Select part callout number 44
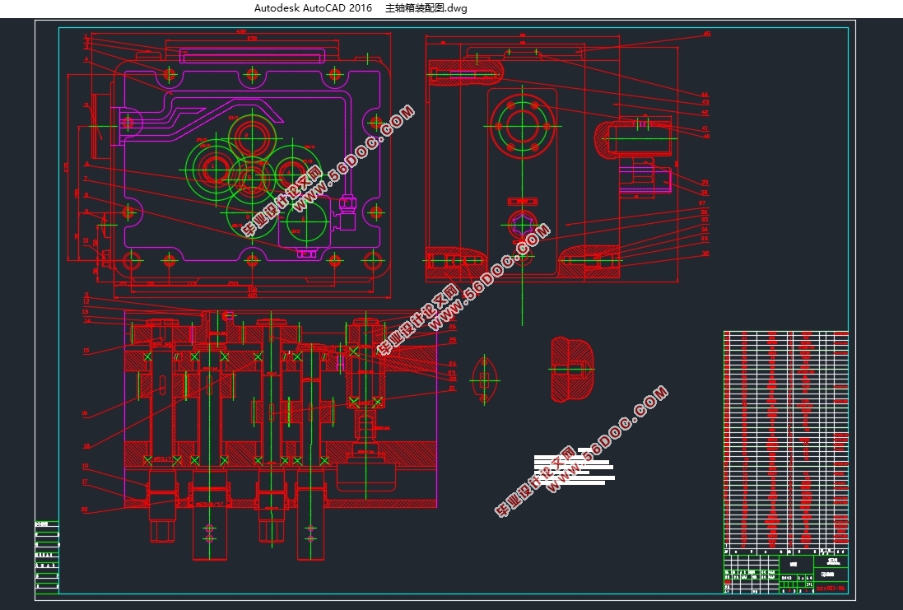Viewport: 903px width, 610px height. (x=705, y=95)
